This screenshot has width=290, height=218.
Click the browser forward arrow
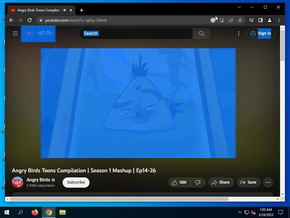pos(20,20)
